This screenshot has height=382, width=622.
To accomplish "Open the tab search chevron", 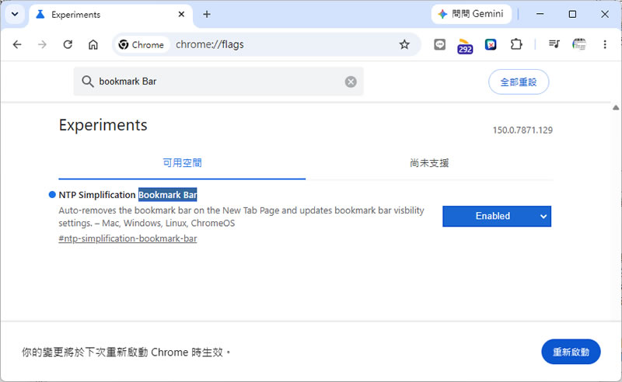I will point(15,14).
